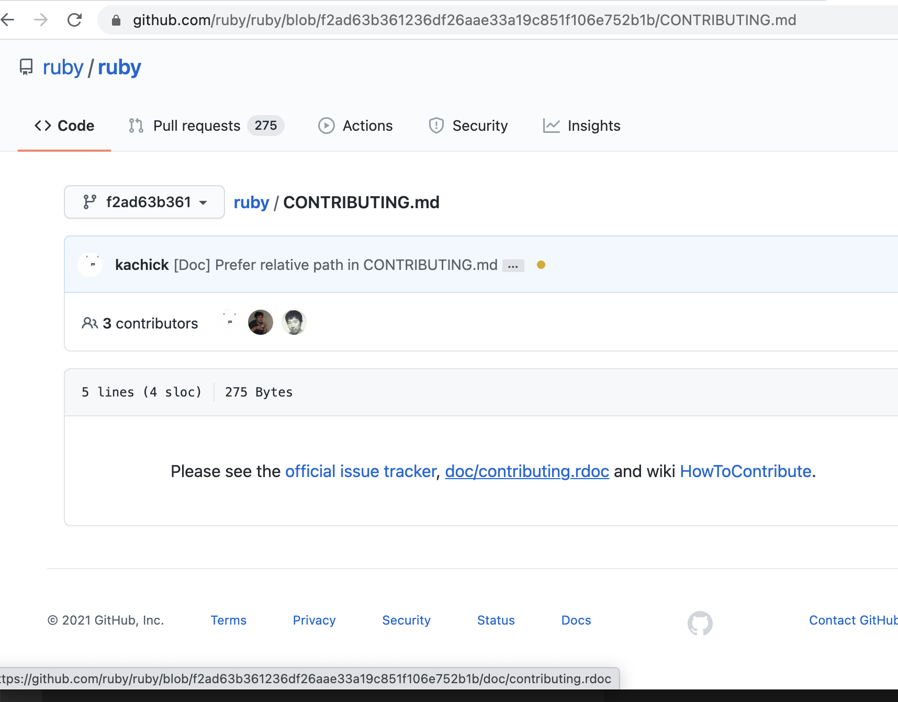Click the "5 lines (4 sloc)" file info text

pos(141,392)
